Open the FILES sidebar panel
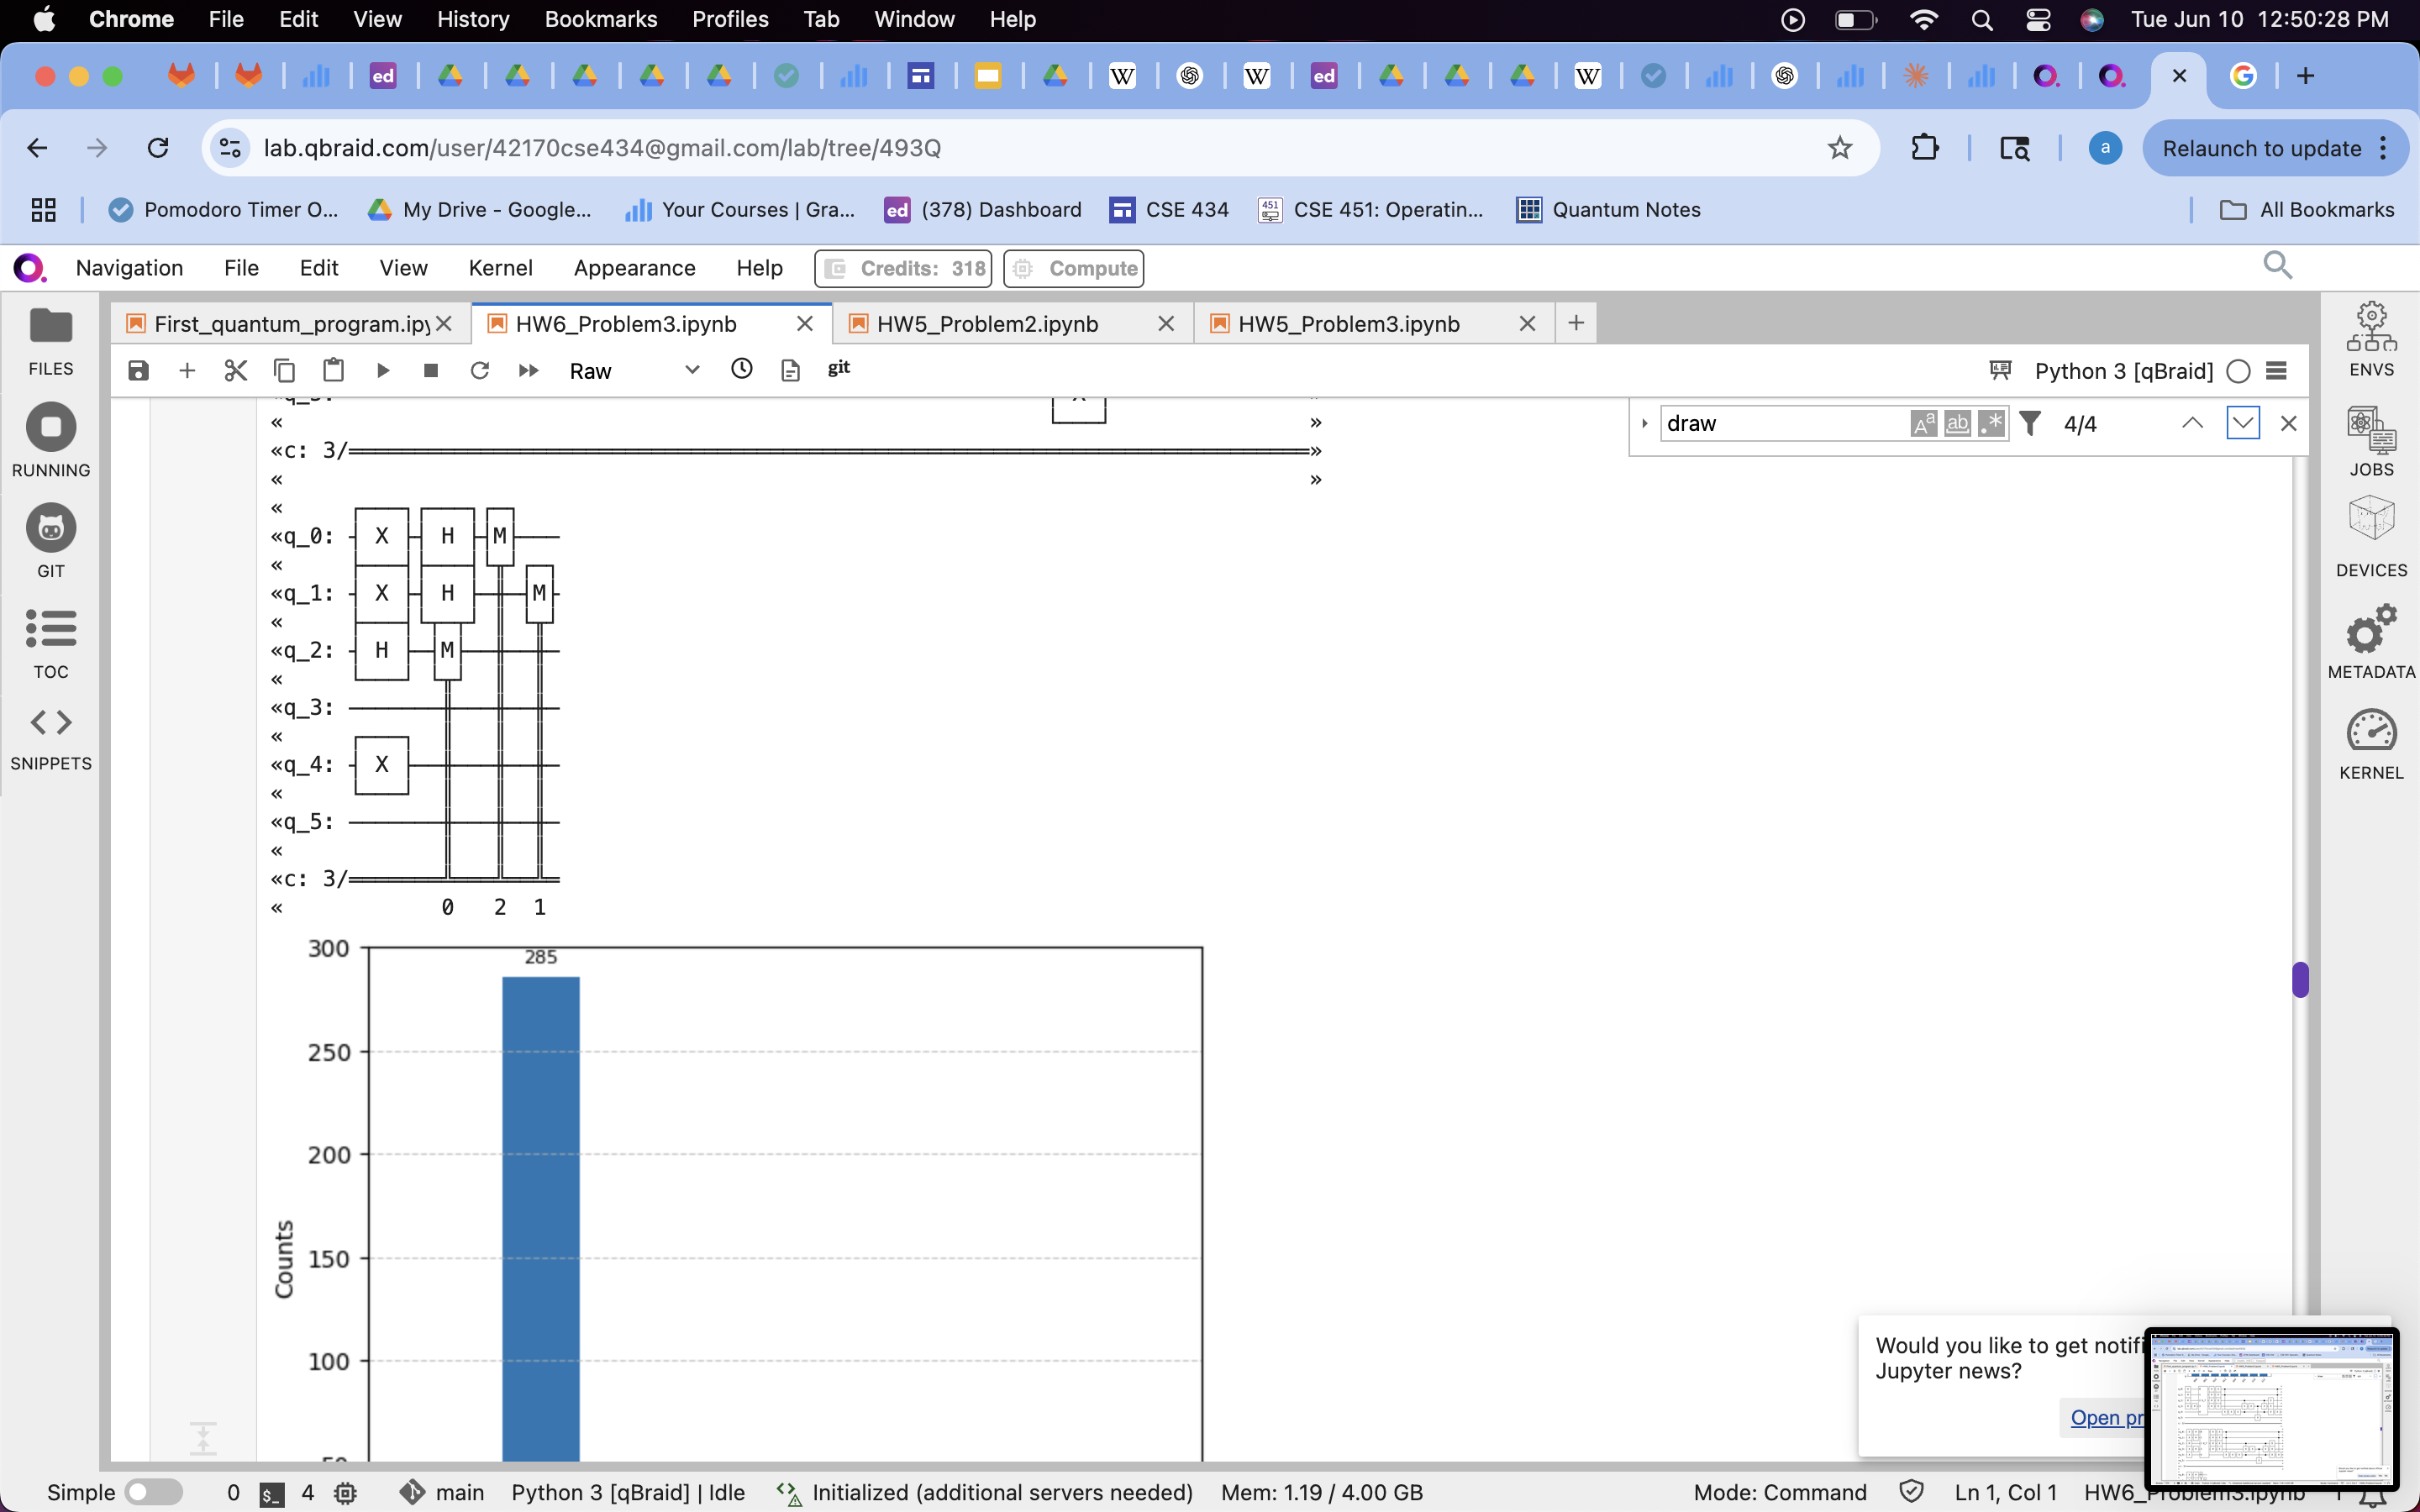 coord(51,342)
